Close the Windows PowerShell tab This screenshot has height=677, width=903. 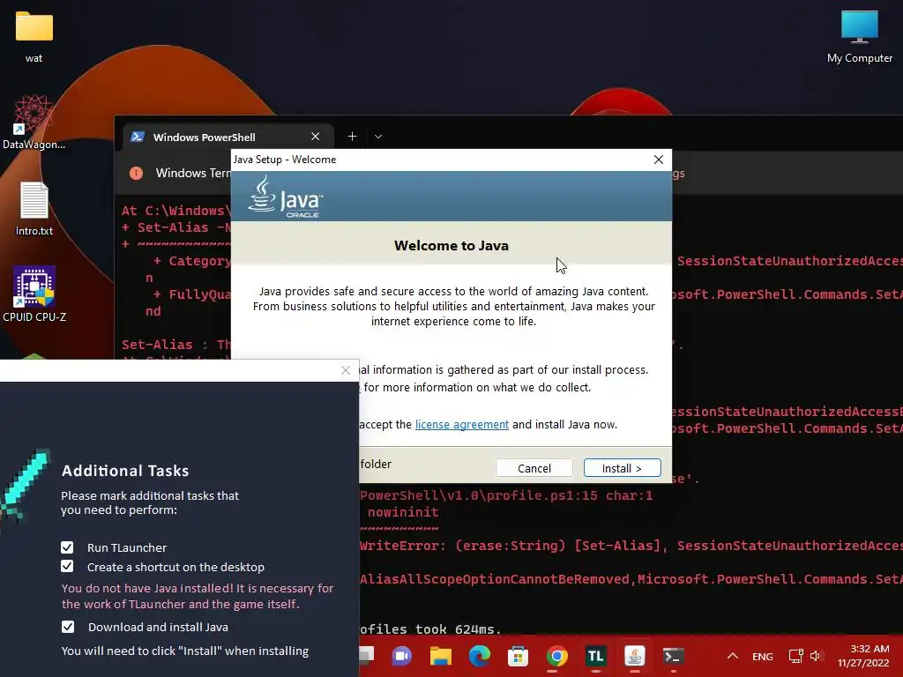315,137
